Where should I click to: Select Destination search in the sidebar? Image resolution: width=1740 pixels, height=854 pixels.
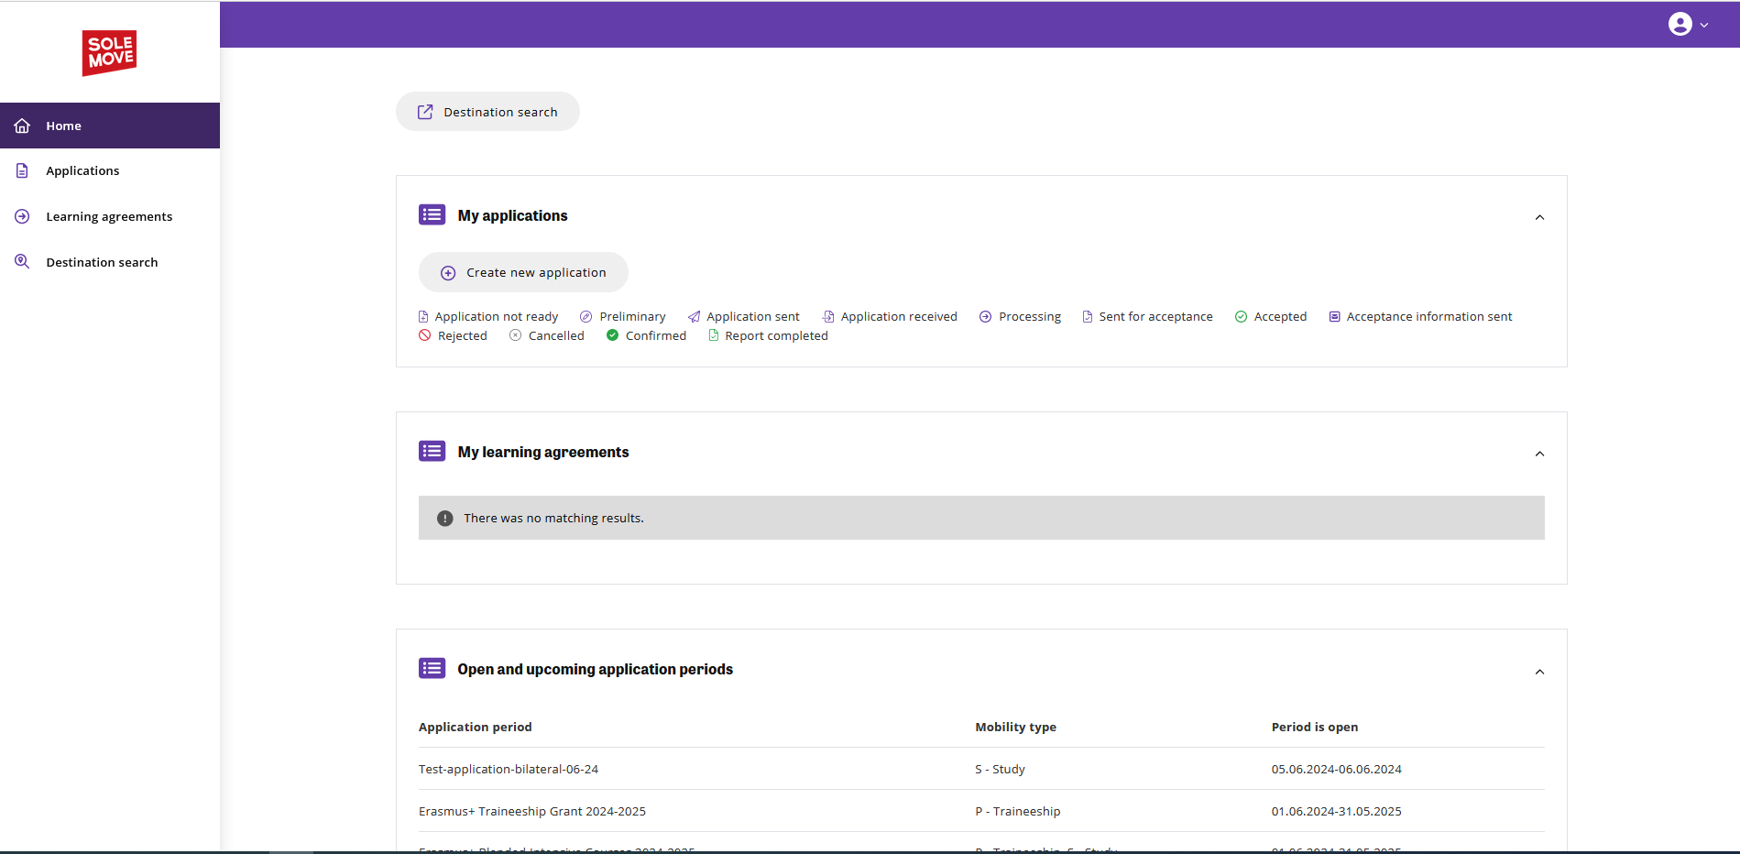(x=102, y=262)
